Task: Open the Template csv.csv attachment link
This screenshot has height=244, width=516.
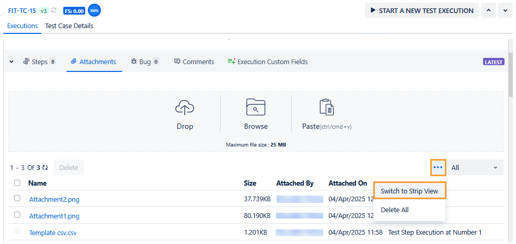Action: pos(53,233)
